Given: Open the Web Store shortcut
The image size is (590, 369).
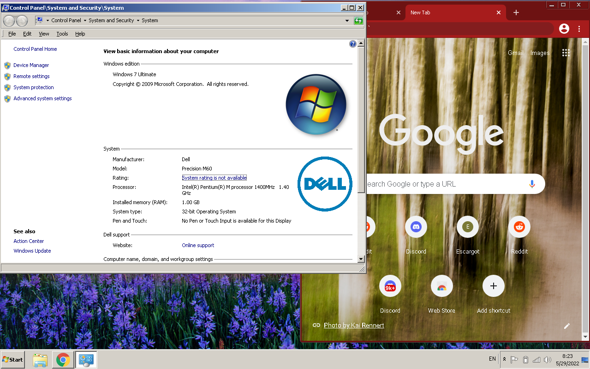Looking at the screenshot, I should tap(441, 286).
